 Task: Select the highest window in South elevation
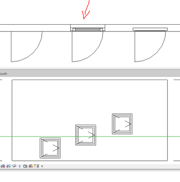122,124
